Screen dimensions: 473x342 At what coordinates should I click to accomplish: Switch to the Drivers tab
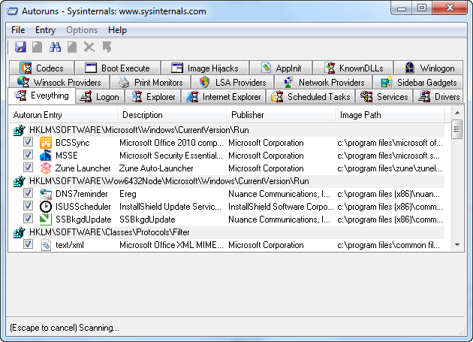[x=438, y=97]
